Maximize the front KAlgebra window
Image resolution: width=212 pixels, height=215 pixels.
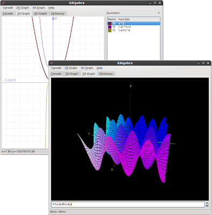(x=203, y=63)
